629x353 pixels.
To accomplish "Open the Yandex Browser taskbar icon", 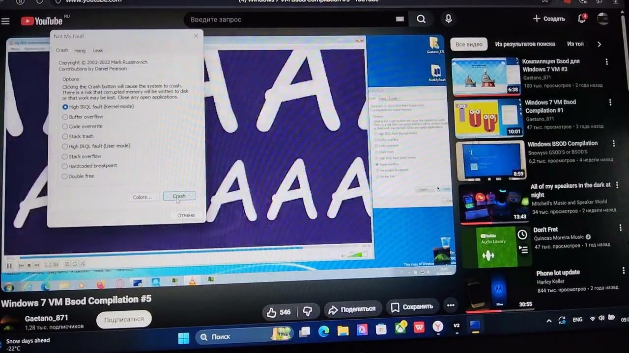I will coord(438,327).
